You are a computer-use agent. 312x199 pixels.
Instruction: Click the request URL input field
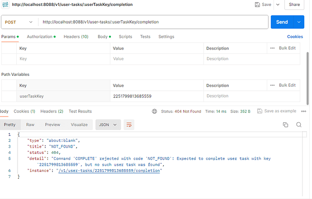click(149, 22)
